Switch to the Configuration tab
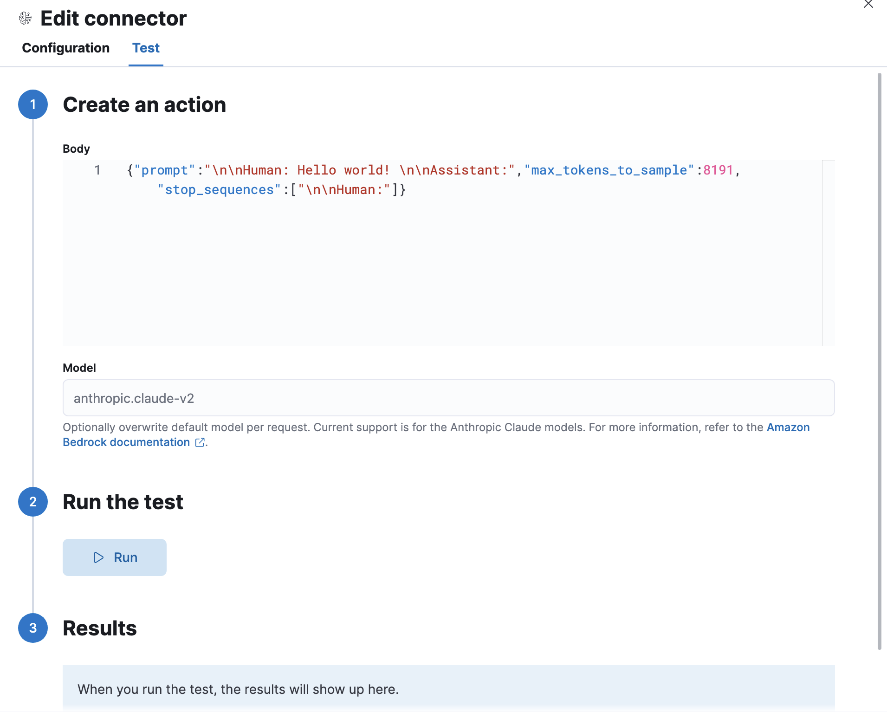Image resolution: width=887 pixels, height=712 pixels. click(65, 48)
